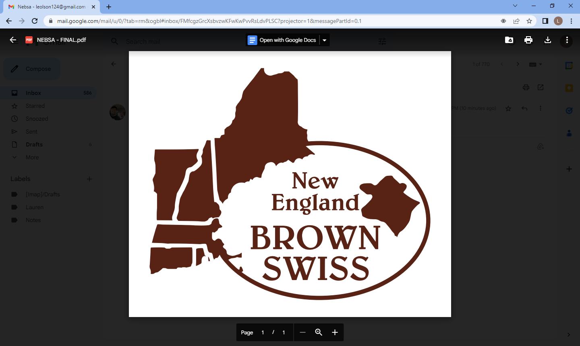Screen dimensions: 580x346
Task: Bookmark this tab with star icon
Action: tap(529, 21)
